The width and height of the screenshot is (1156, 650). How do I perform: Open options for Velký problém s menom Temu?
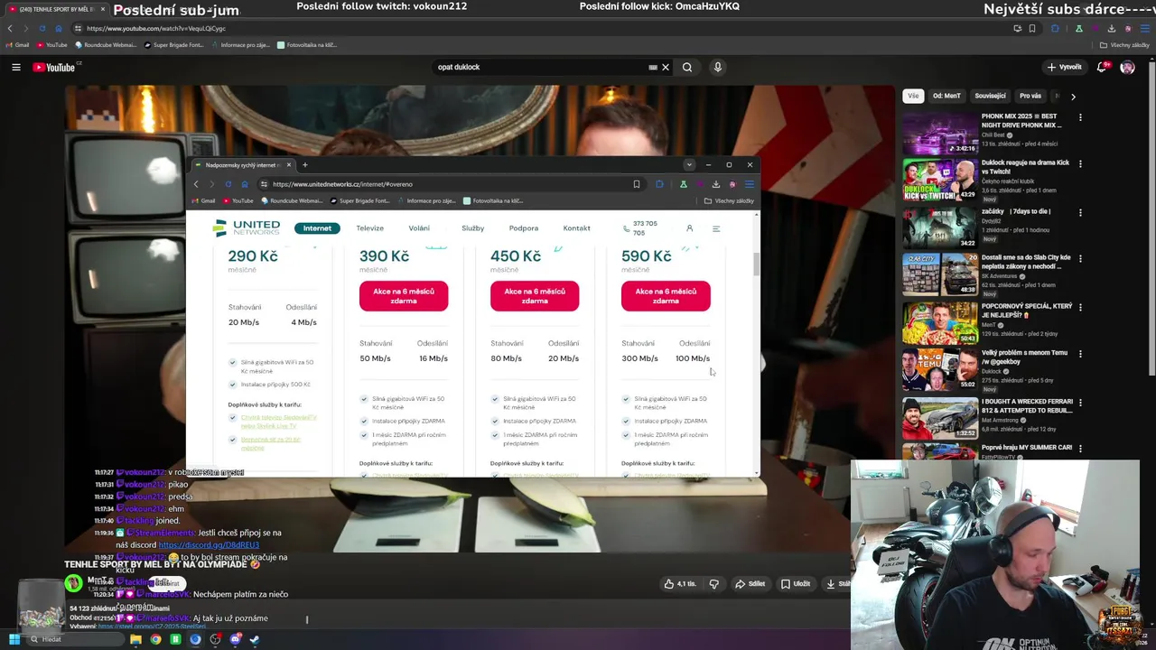(x=1080, y=354)
